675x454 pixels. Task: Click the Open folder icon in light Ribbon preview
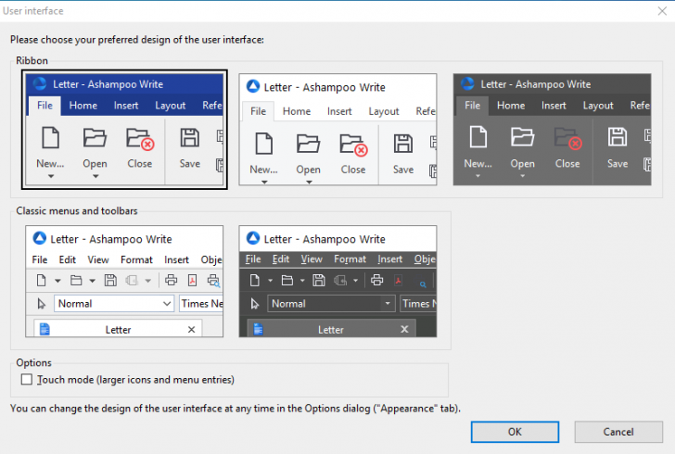point(308,144)
